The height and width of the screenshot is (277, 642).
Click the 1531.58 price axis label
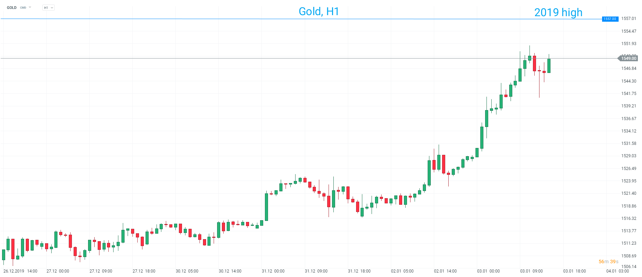(629, 143)
